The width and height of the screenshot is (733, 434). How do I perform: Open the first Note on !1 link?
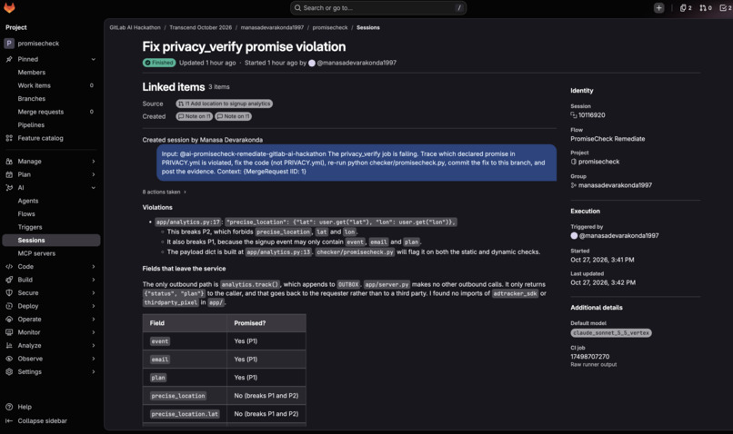194,116
